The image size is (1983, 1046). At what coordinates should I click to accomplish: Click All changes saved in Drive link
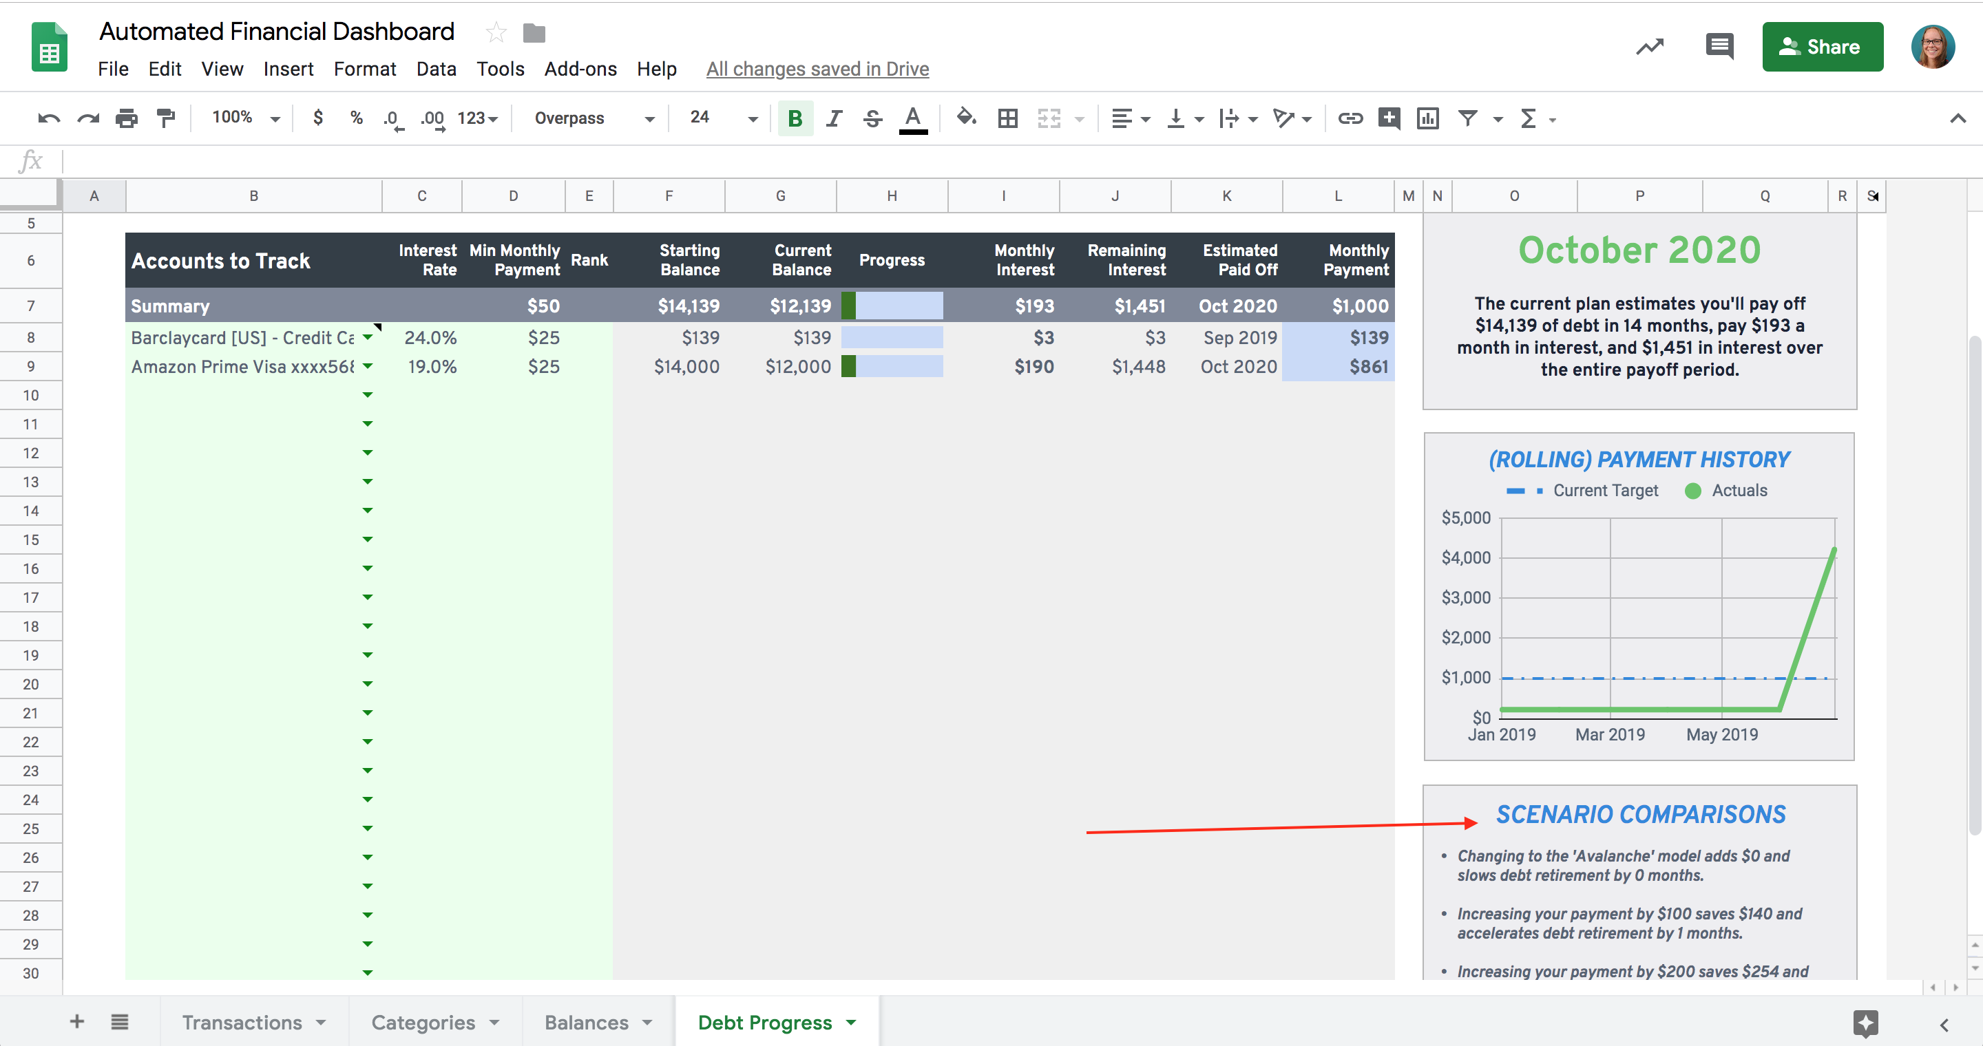817,70
